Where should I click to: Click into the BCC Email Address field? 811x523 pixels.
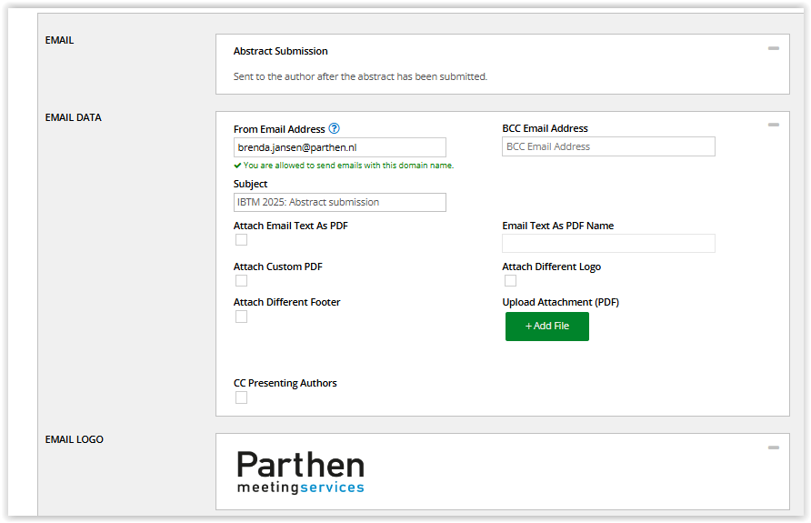pyautogui.click(x=608, y=146)
